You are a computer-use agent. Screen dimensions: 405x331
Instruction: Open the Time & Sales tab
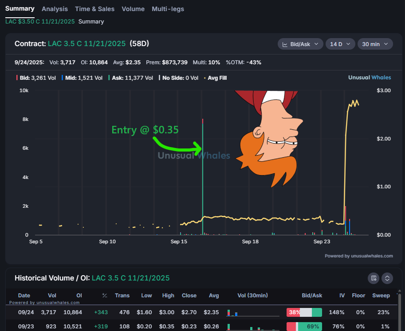click(x=94, y=9)
